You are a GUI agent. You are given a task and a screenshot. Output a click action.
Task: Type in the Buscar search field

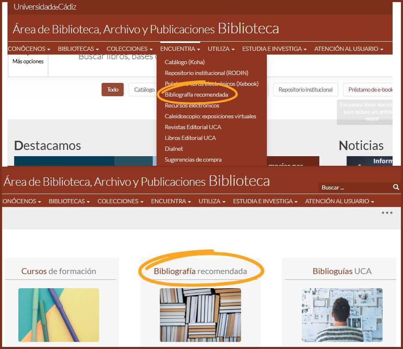pyautogui.click(x=355, y=187)
